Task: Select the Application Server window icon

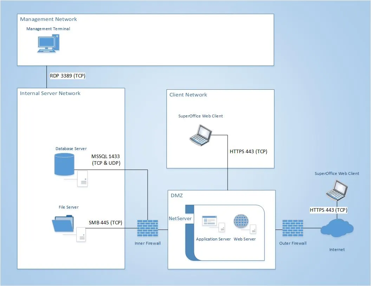Action: 209,221
